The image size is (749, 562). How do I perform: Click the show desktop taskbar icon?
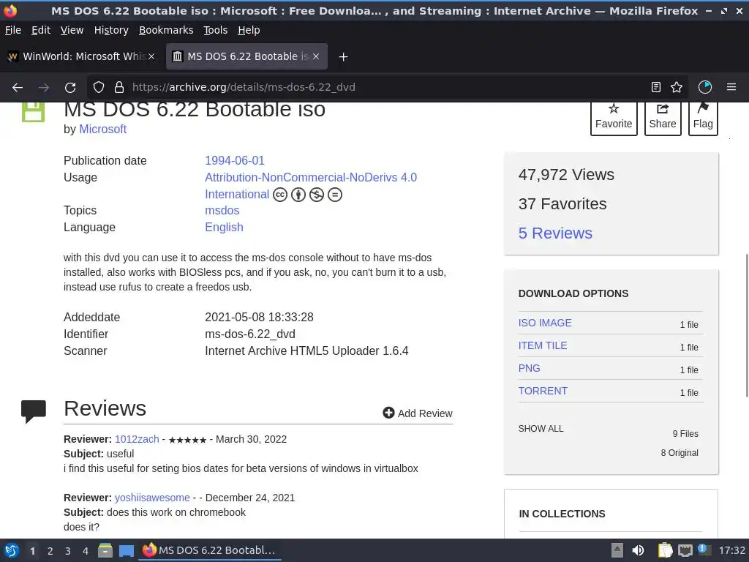click(126, 551)
